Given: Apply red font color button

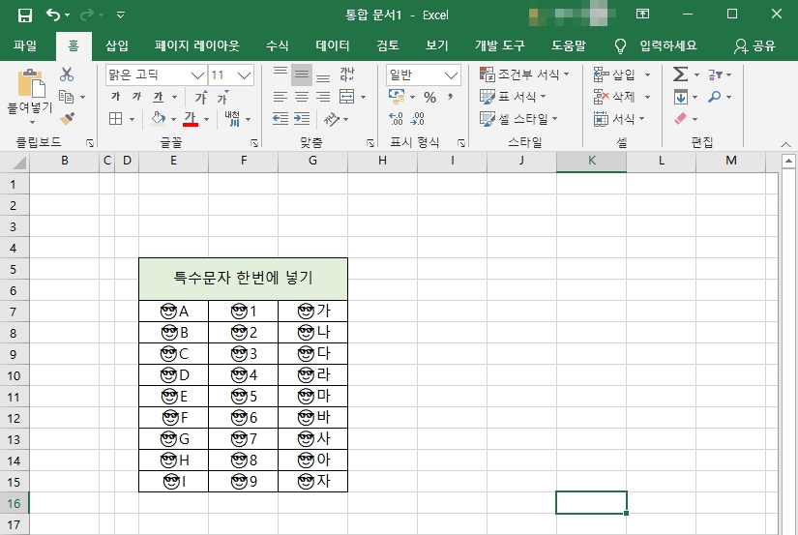Looking at the screenshot, I should (x=191, y=119).
